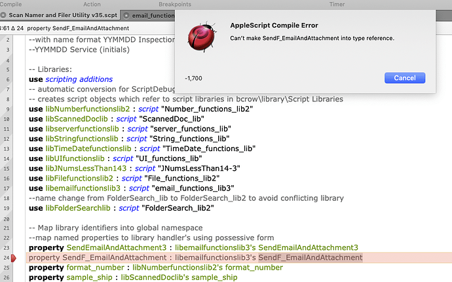Click the AppleScript Compile Error title

coord(274,26)
